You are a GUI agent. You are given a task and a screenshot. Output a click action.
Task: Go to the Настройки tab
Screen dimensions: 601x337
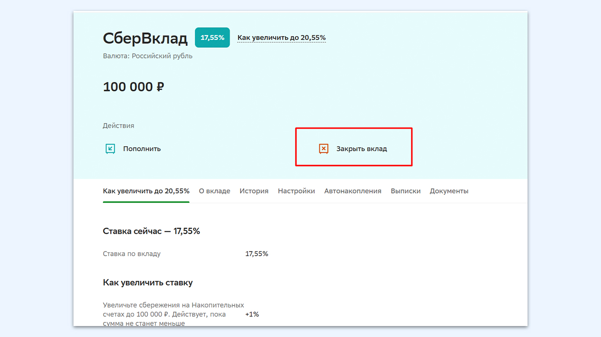pyautogui.click(x=296, y=191)
